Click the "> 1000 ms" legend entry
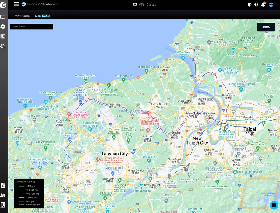 pos(31,198)
